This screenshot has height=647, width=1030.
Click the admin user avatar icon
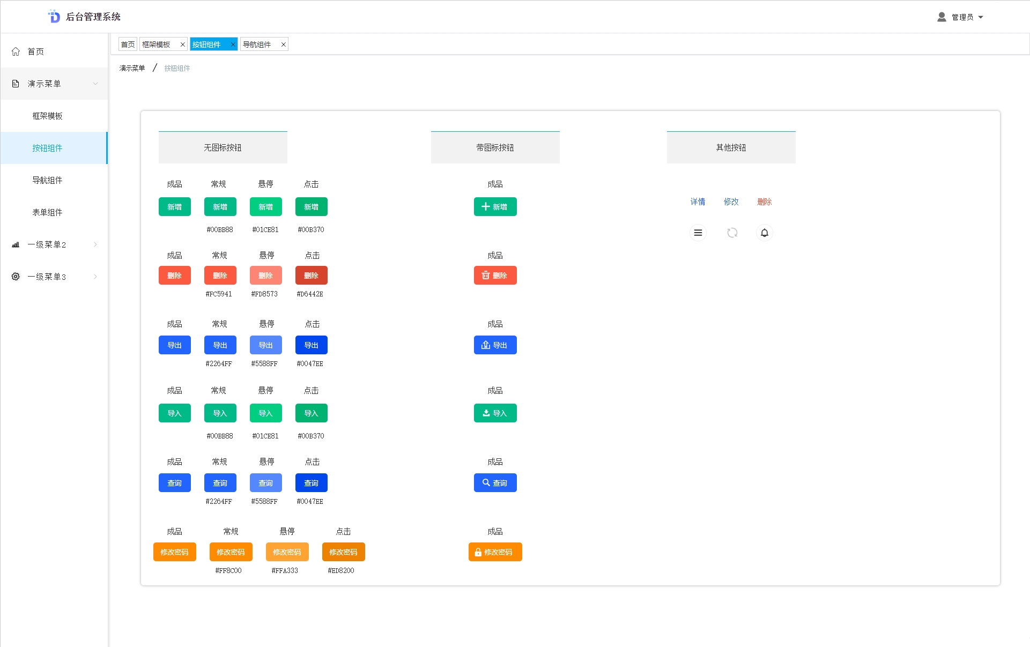[x=942, y=17]
